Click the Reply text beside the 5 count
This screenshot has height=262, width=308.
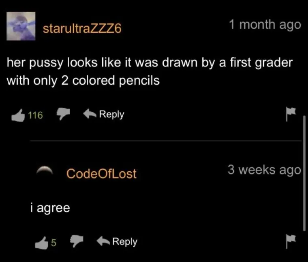(x=125, y=242)
